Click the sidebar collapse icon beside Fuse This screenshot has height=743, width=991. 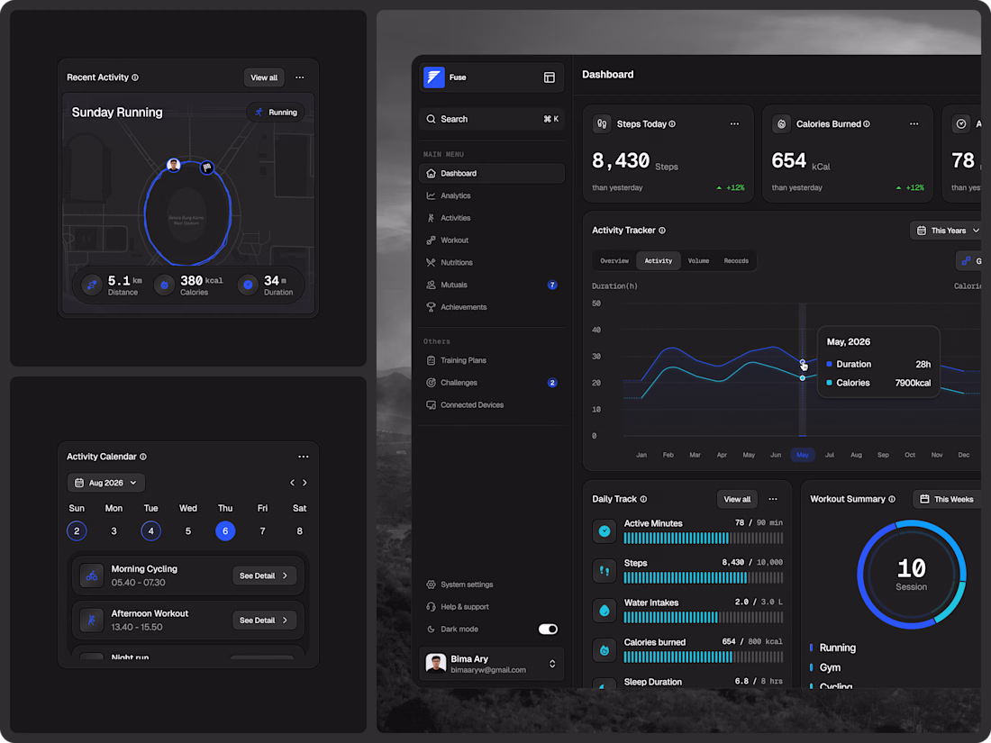[550, 77]
